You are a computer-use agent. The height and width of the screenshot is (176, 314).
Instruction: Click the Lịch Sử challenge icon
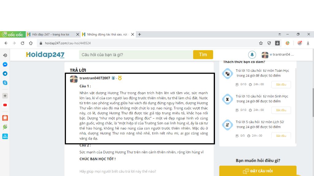(x=228, y=125)
